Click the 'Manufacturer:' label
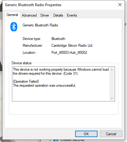The image size is (127, 142). coord(33,45)
